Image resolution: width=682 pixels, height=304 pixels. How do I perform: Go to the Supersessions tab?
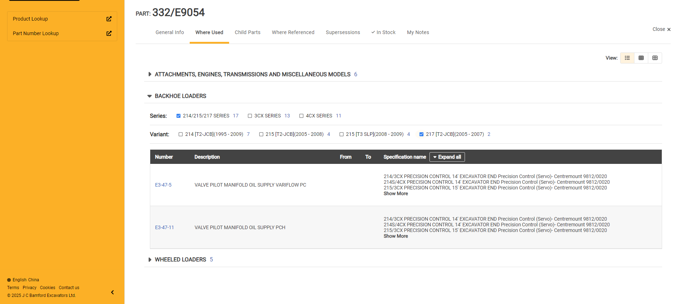coord(343,32)
